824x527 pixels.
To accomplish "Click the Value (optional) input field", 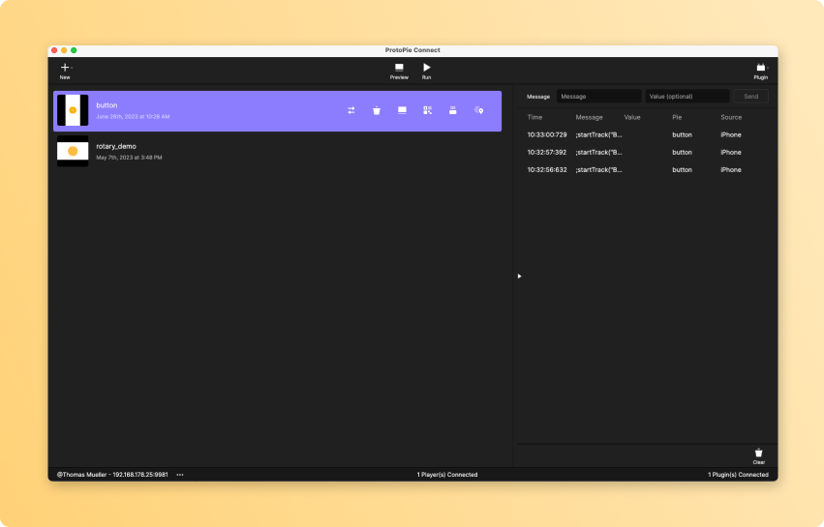I will pos(687,97).
